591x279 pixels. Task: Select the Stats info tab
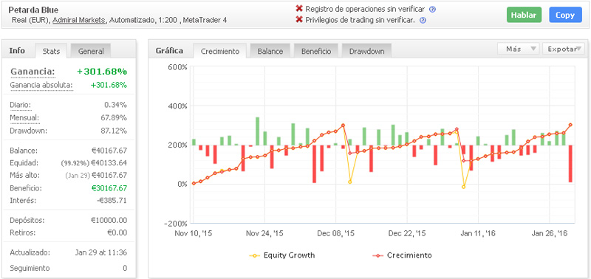(x=51, y=51)
